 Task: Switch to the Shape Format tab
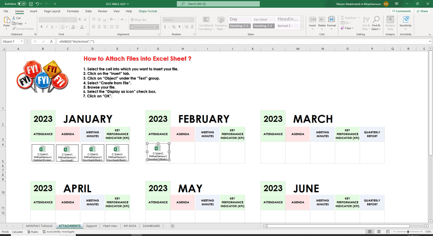click(x=148, y=11)
